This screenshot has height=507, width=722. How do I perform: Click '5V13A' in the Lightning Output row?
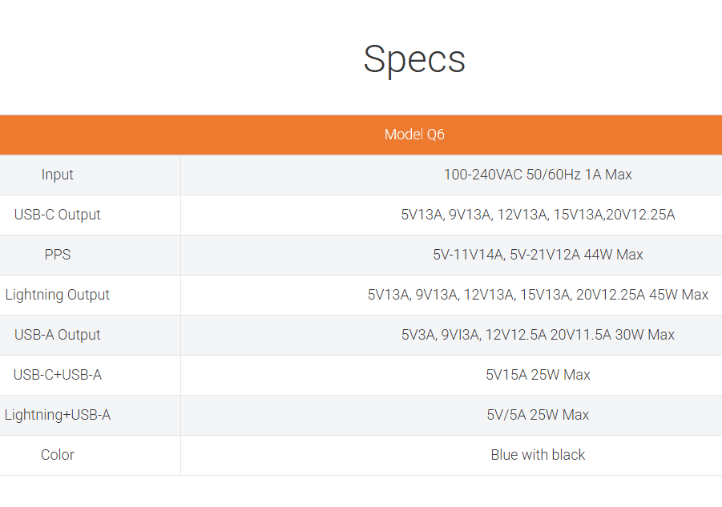[389, 295]
